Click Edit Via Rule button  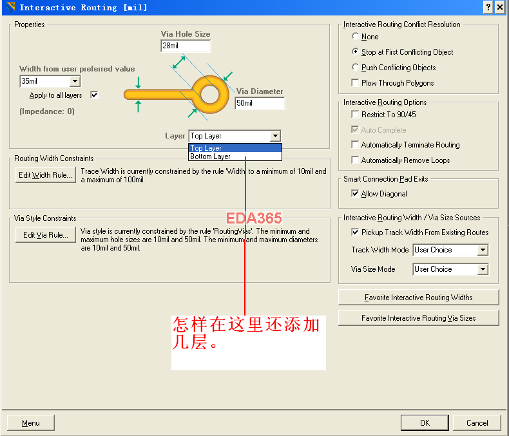46,235
